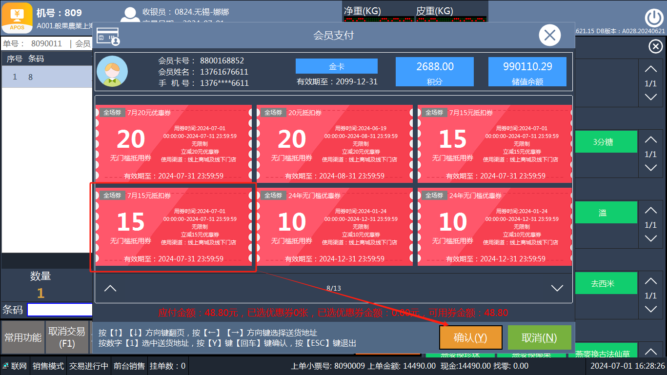Confirm payment with 确认(Y) button
This screenshot has width=667, height=375.
click(470, 338)
